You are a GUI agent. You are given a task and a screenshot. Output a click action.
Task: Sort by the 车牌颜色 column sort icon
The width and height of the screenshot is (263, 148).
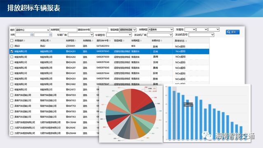(92, 41)
